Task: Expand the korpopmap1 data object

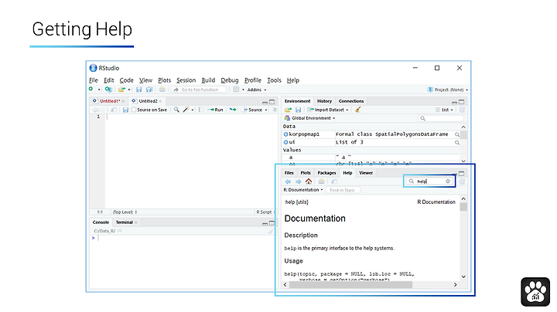Action: pos(285,134)
